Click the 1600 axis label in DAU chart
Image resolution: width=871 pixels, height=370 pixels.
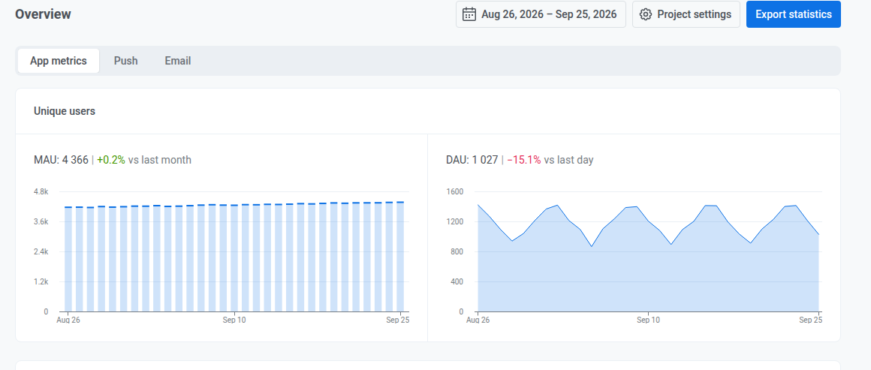pyautogui.click(x=454, y=191)
